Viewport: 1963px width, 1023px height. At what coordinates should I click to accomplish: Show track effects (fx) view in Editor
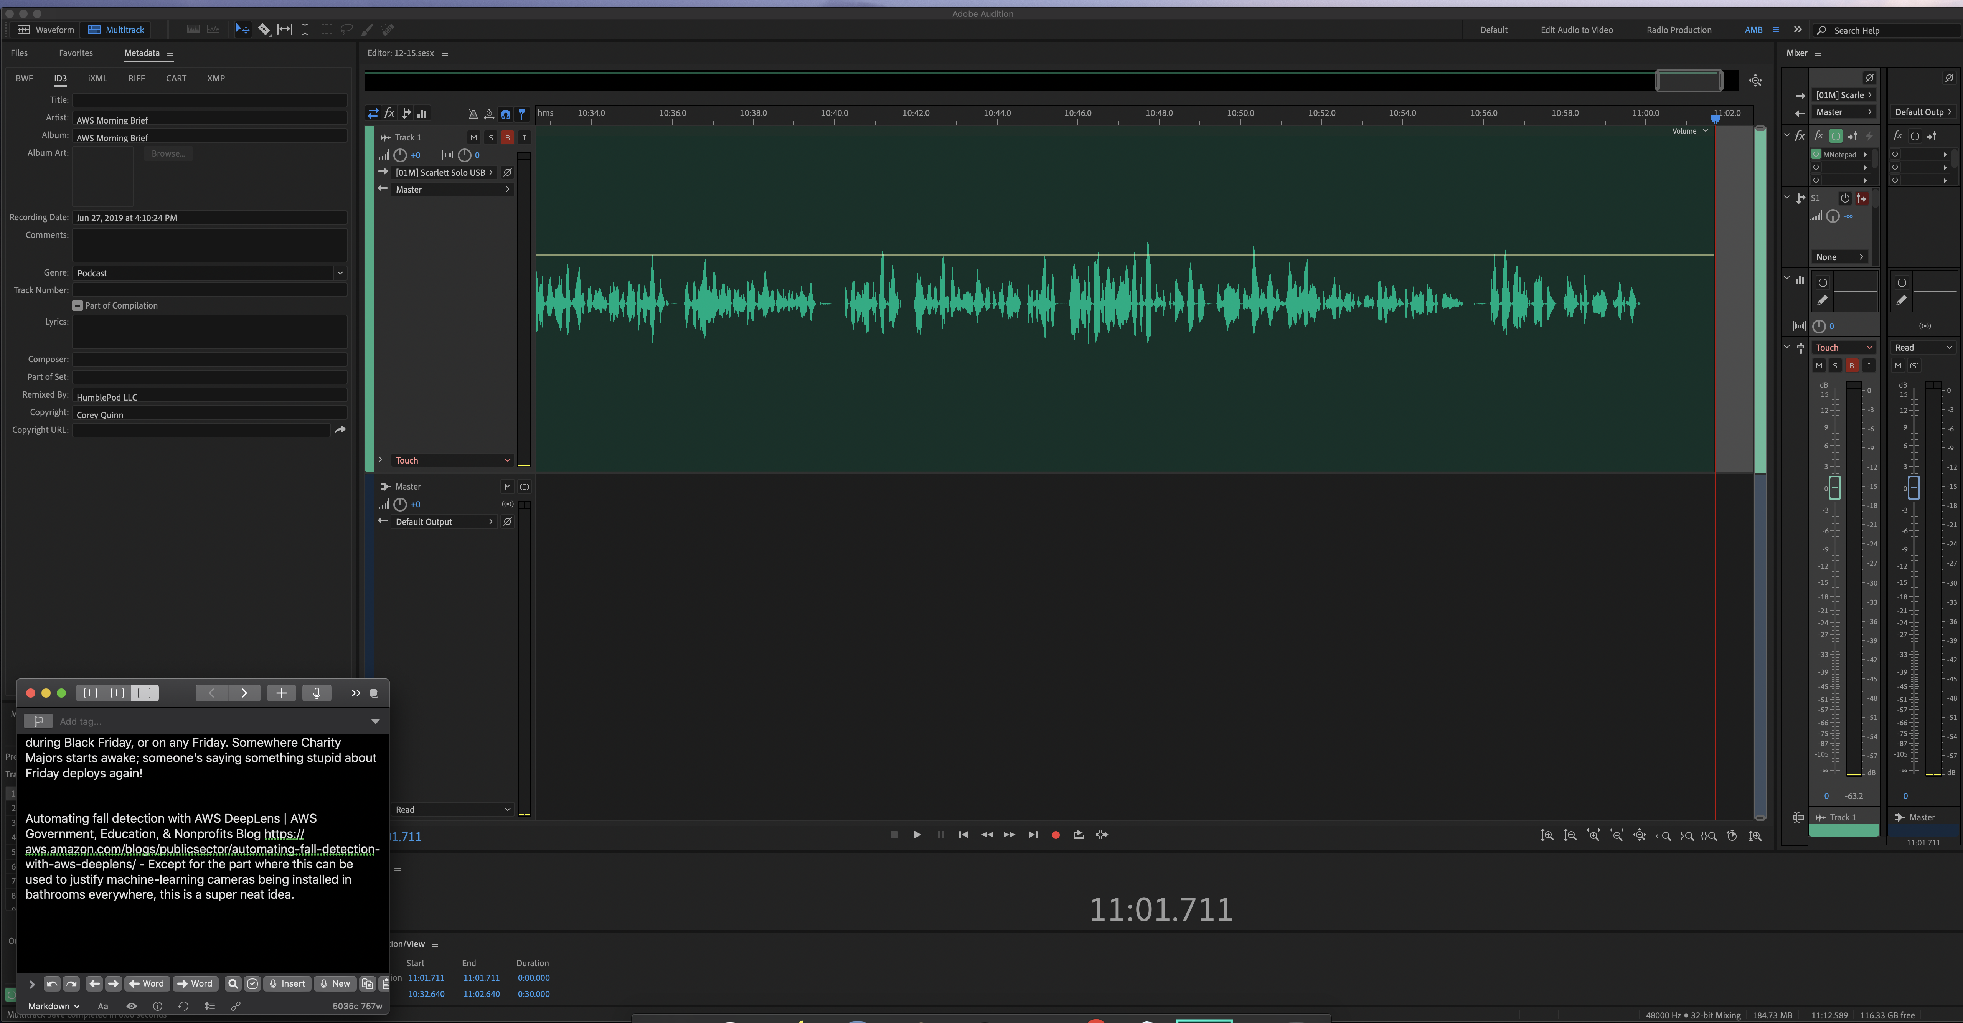tap(389, 114)
